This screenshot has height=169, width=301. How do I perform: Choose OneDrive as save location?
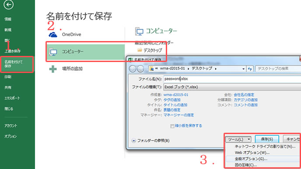pyautogui.click(x=71, y=34)
